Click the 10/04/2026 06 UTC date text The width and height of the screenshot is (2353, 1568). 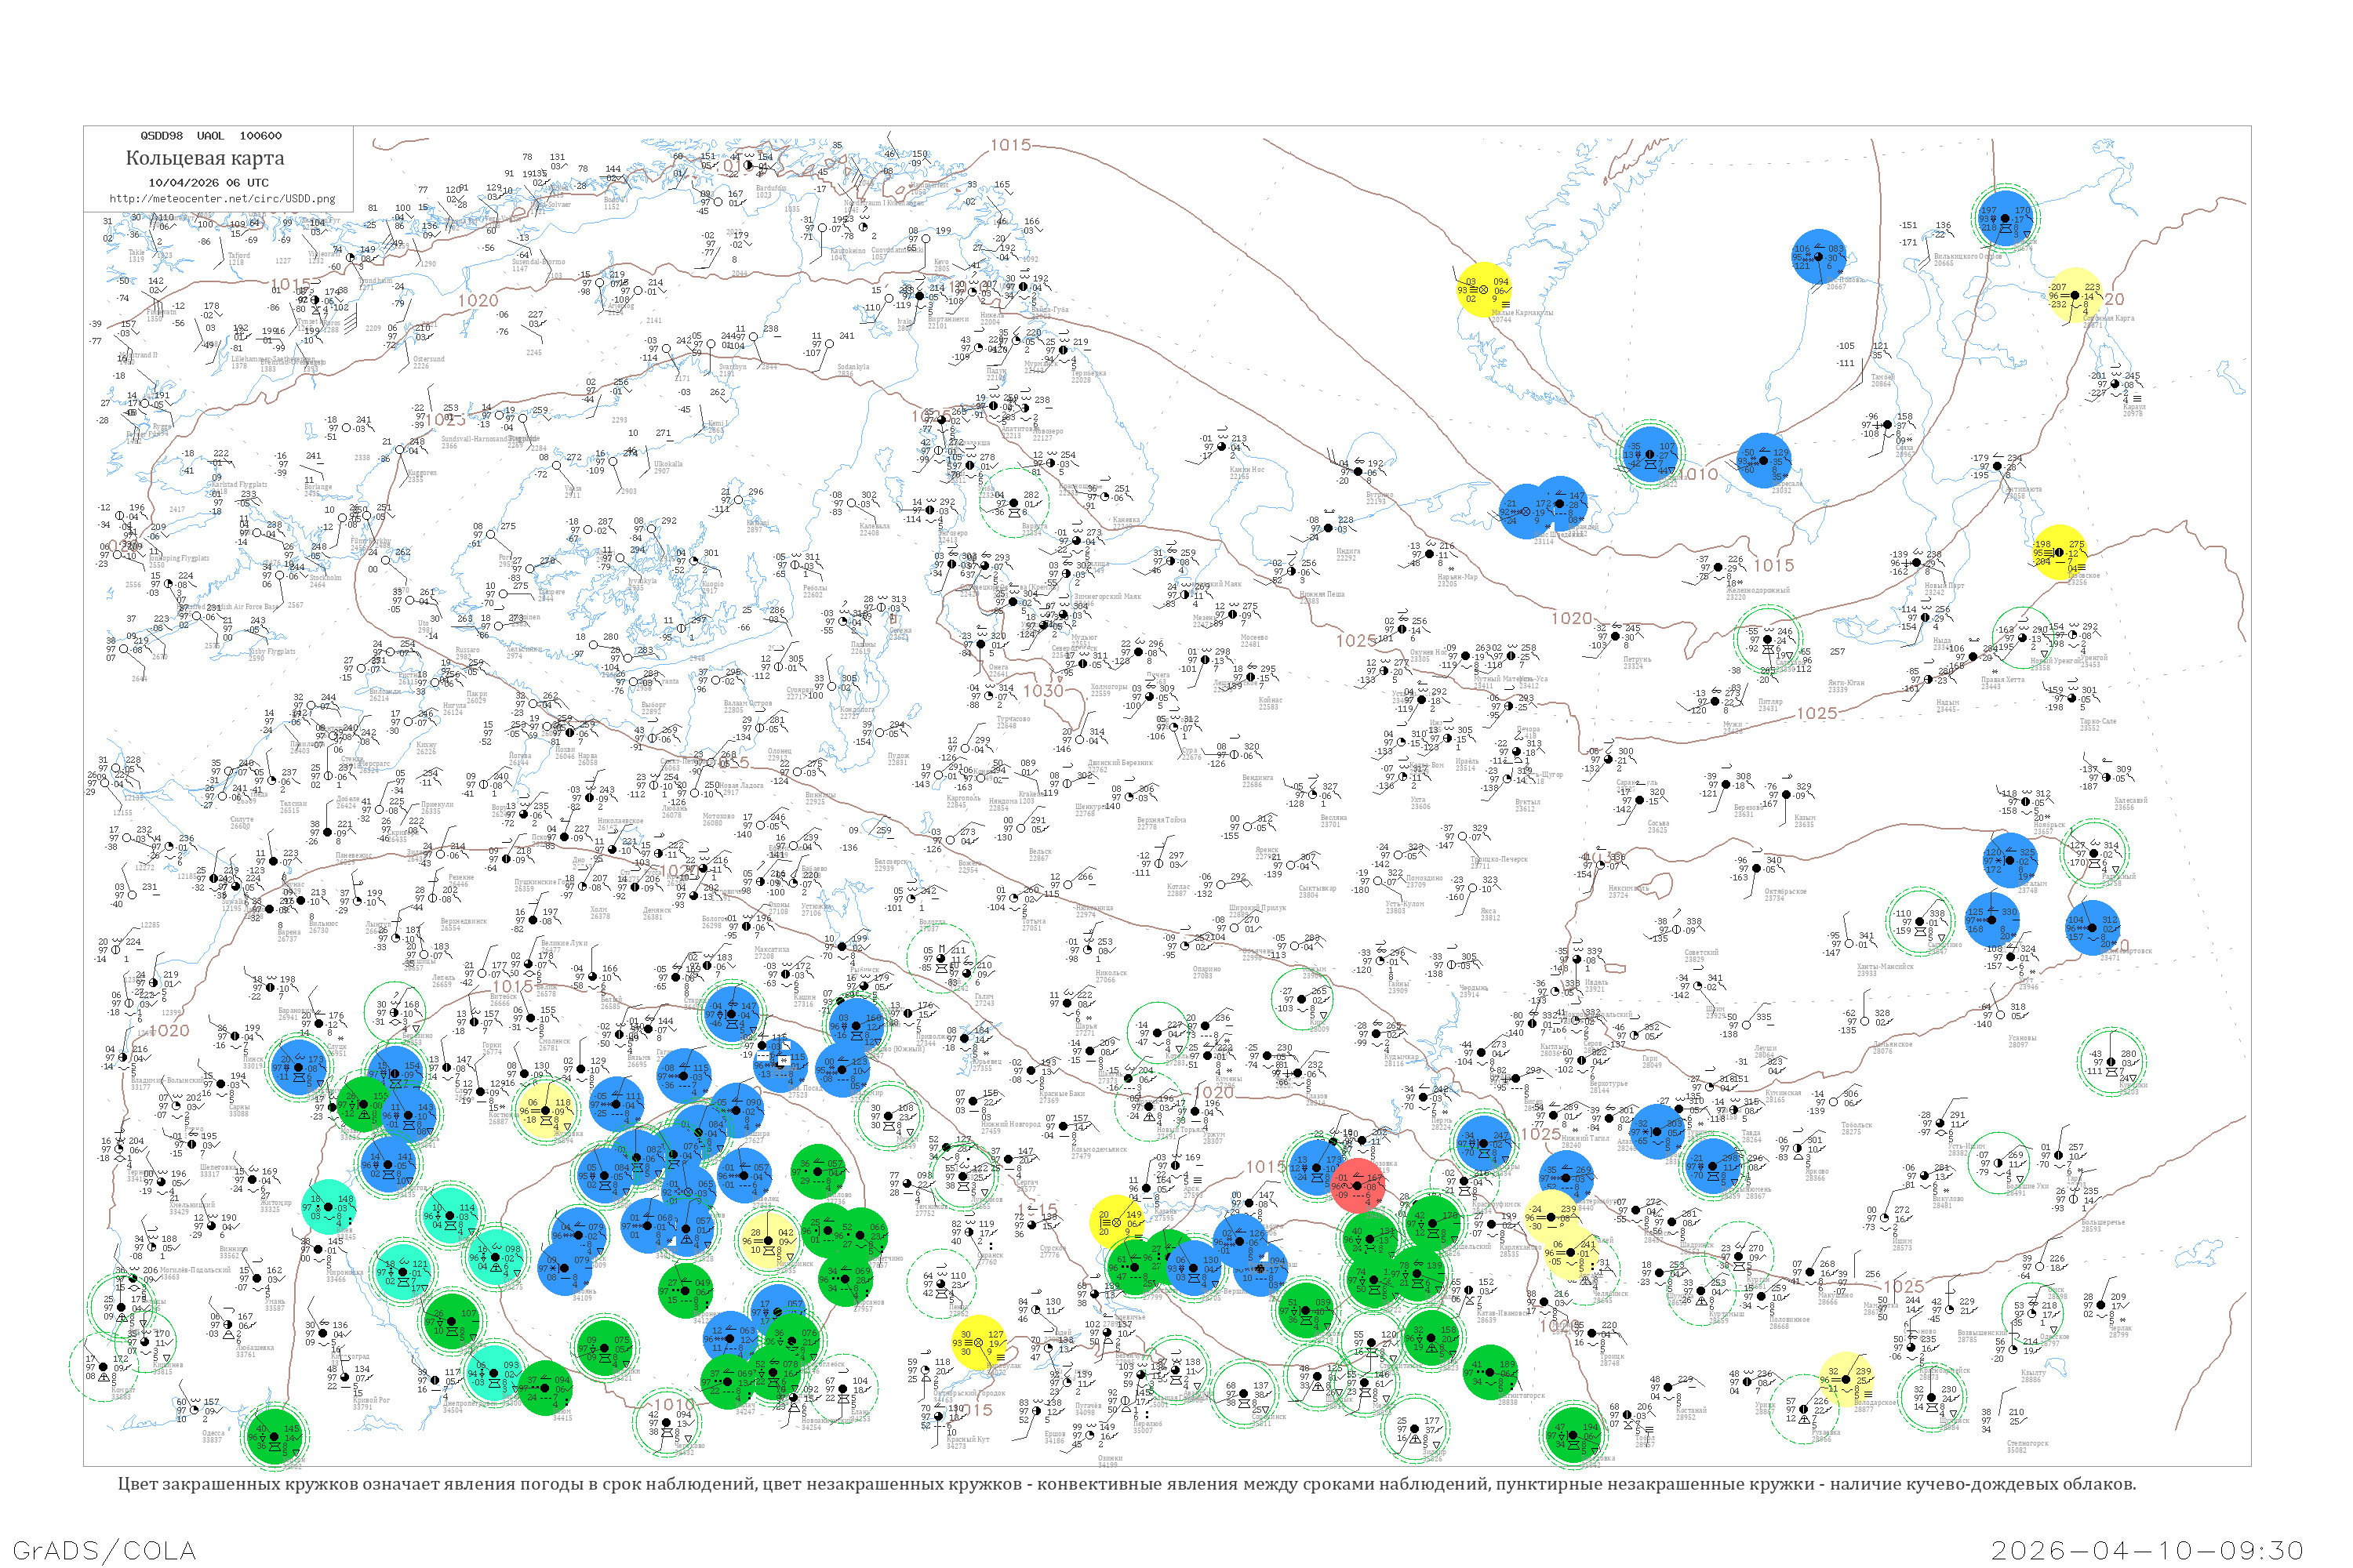208,182
